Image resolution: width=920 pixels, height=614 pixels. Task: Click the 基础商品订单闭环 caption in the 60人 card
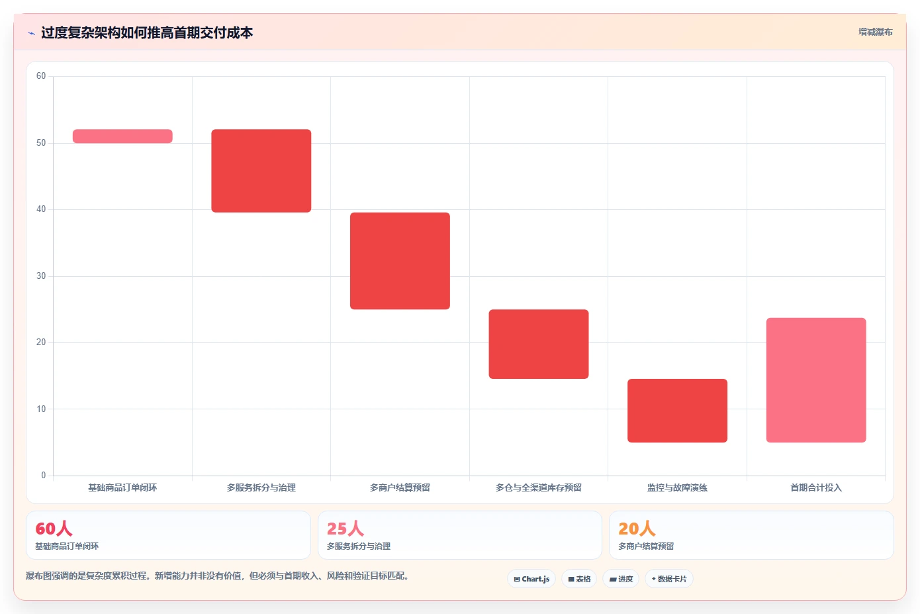pos(67,546)
